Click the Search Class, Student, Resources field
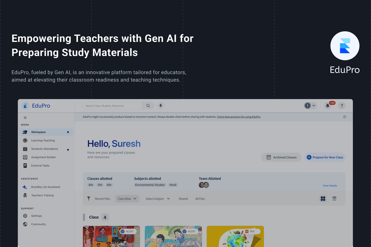371x247 pixels. click(x=112, y=106)
